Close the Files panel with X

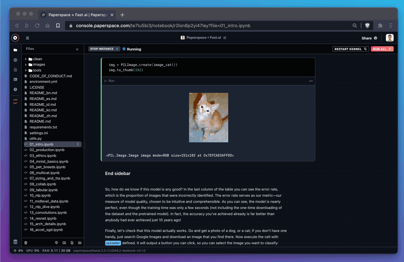pos(77,49)
